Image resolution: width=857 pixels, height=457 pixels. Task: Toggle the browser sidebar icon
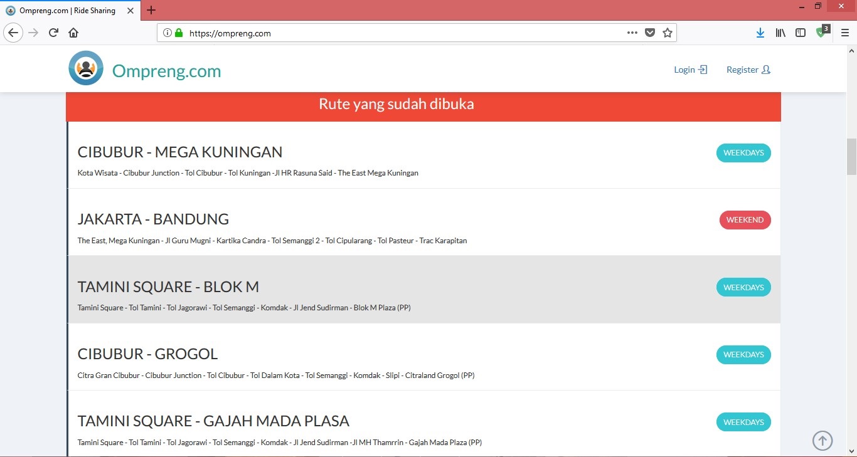click(x=801, y=33)
